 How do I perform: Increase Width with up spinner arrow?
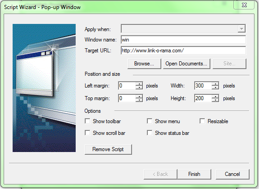215,84
